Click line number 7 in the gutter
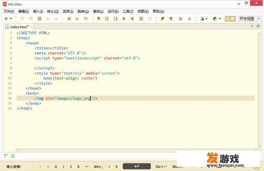Screen dimensions: 264x171 point(11,63)
